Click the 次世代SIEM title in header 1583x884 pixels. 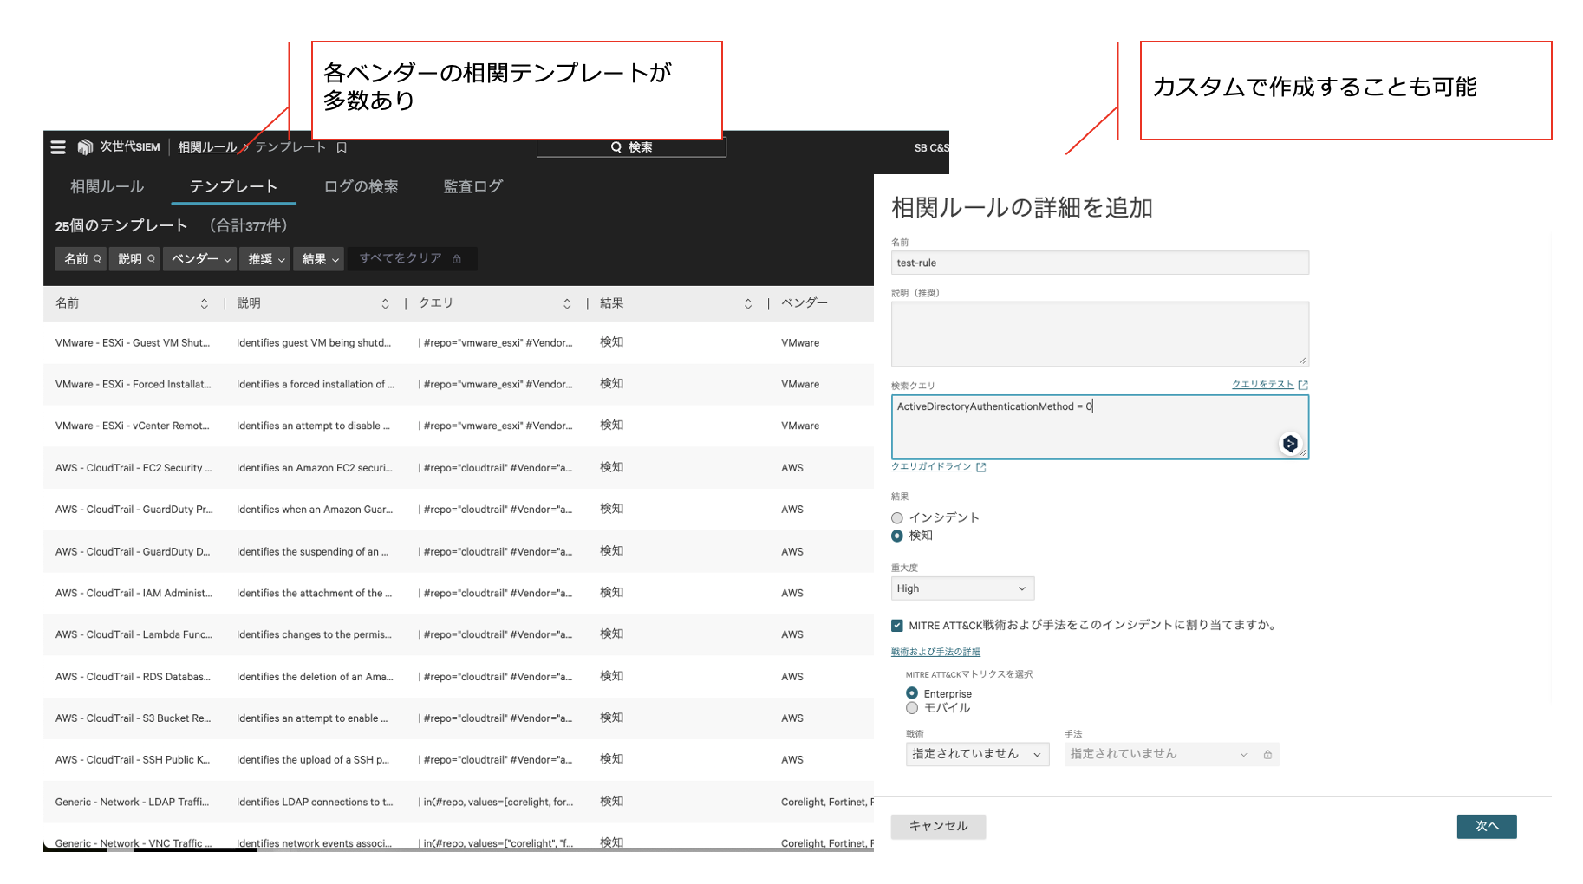click(x=130, y=147)
